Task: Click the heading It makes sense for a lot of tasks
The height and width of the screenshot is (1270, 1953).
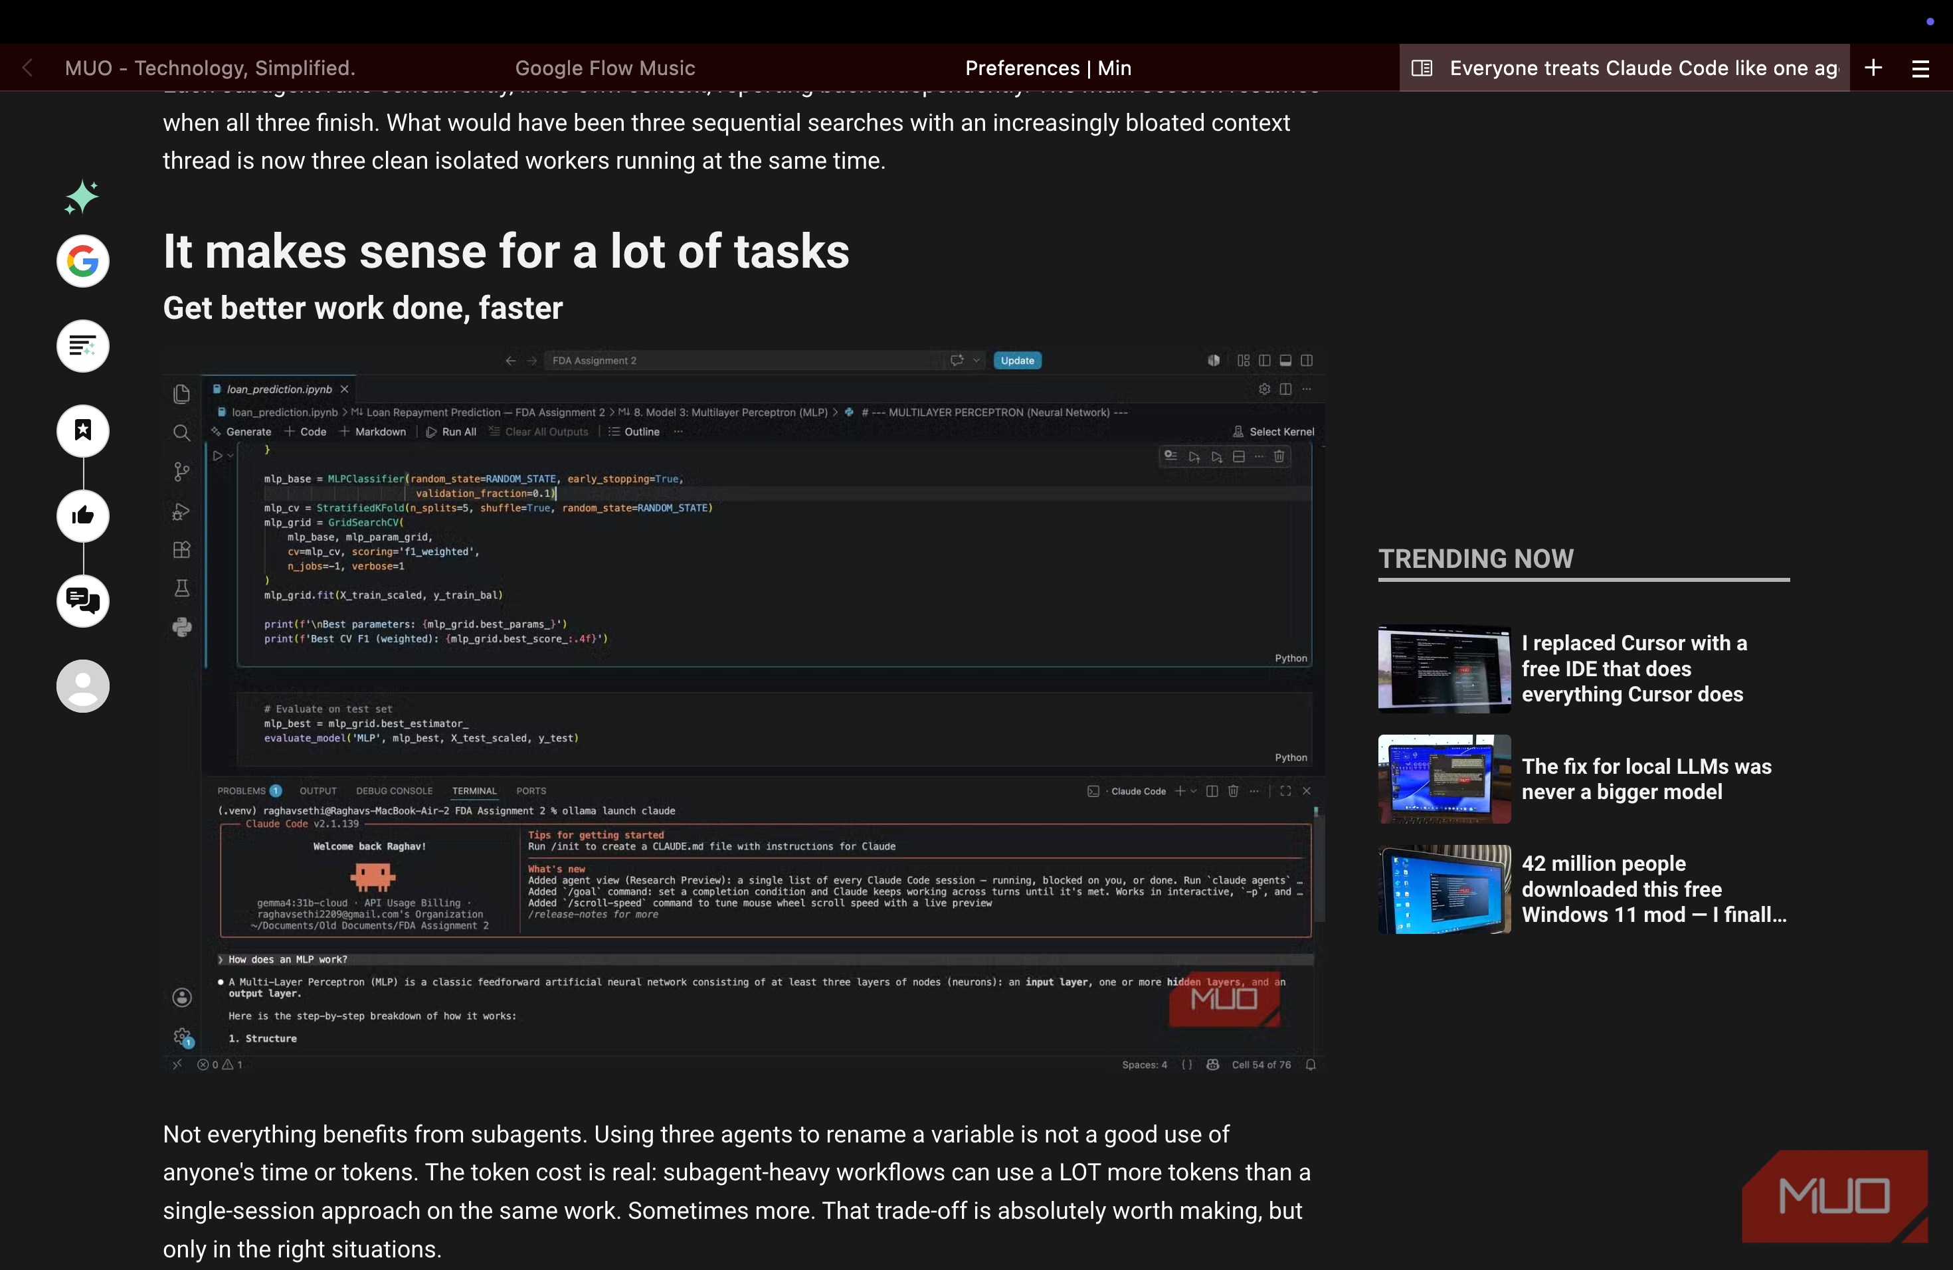Action: 506,251
